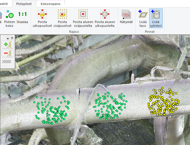Click Lisää taso add plane icon
190x145 pixels.
[x=143, y=18]
